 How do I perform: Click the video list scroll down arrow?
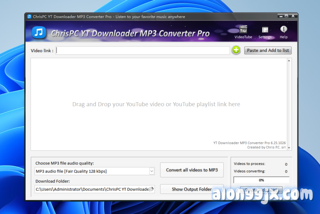[x=289, y=148]
